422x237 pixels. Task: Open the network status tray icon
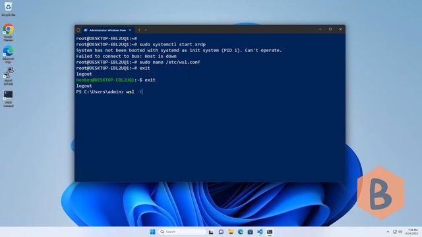click(395, 232)
